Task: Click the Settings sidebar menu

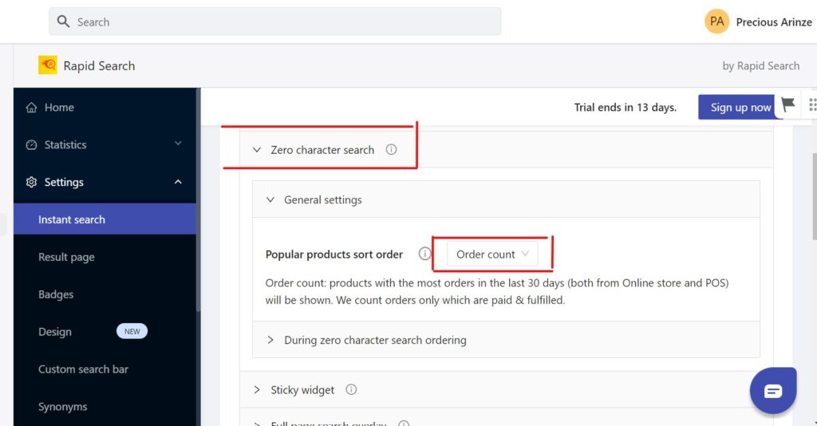Action: [105, 182]
